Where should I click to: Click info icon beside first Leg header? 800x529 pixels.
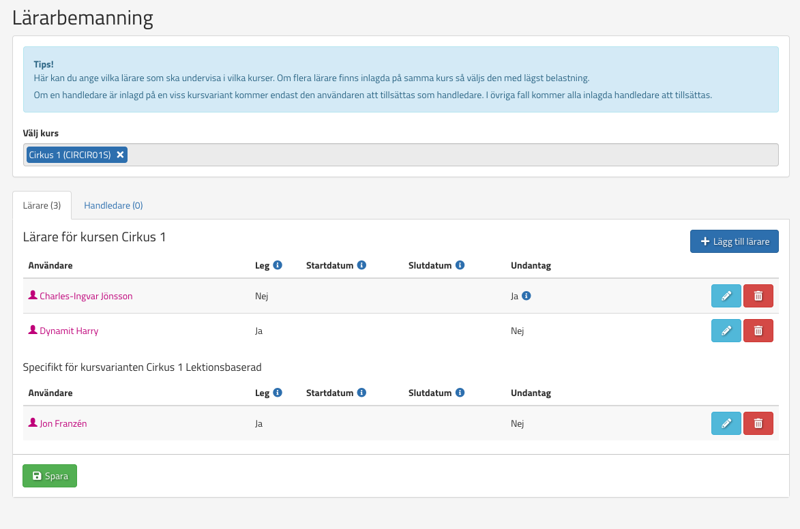[278, 265]
